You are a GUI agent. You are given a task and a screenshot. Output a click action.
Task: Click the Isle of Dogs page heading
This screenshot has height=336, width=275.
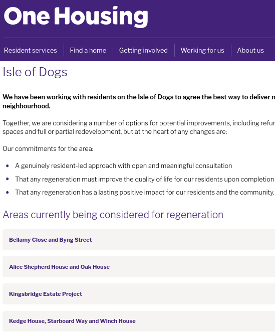(x=35, y=72)
